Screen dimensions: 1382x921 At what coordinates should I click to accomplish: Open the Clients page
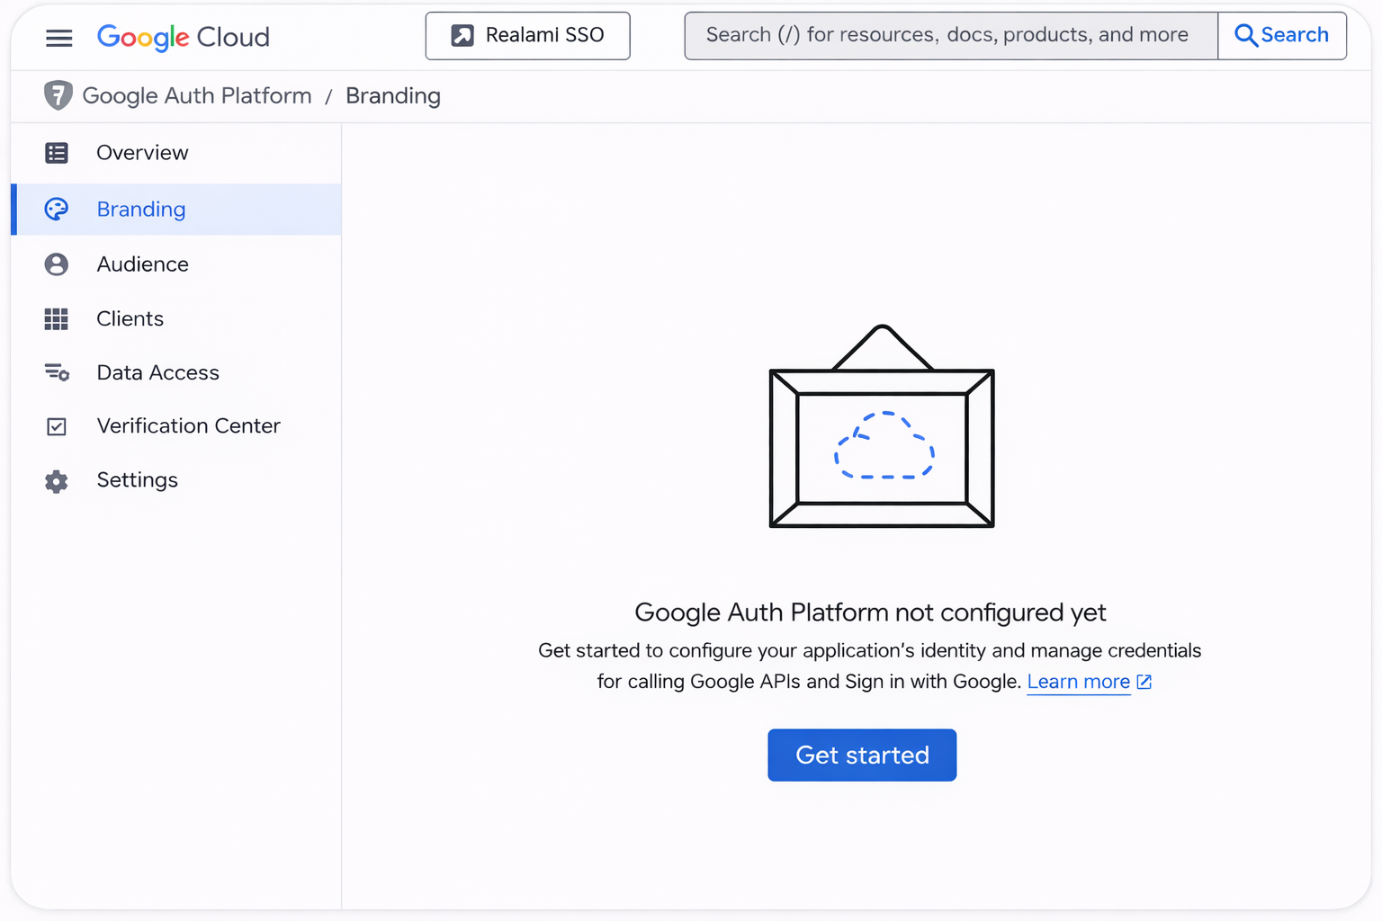(x=130, y=319)
